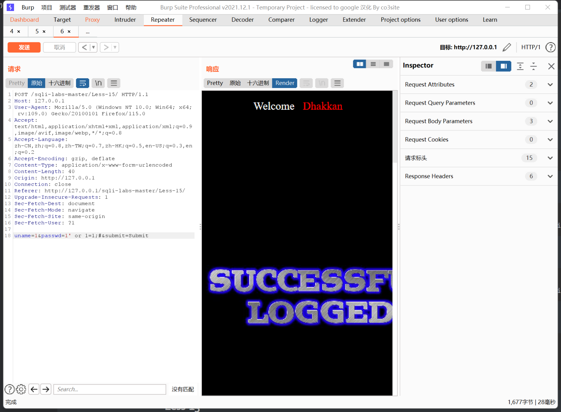561x412 pixels.
Task: Open search settings gear icon
Action: 21,389
